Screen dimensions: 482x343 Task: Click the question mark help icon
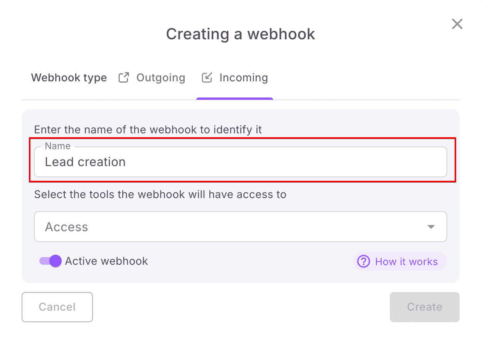point(363,262)
